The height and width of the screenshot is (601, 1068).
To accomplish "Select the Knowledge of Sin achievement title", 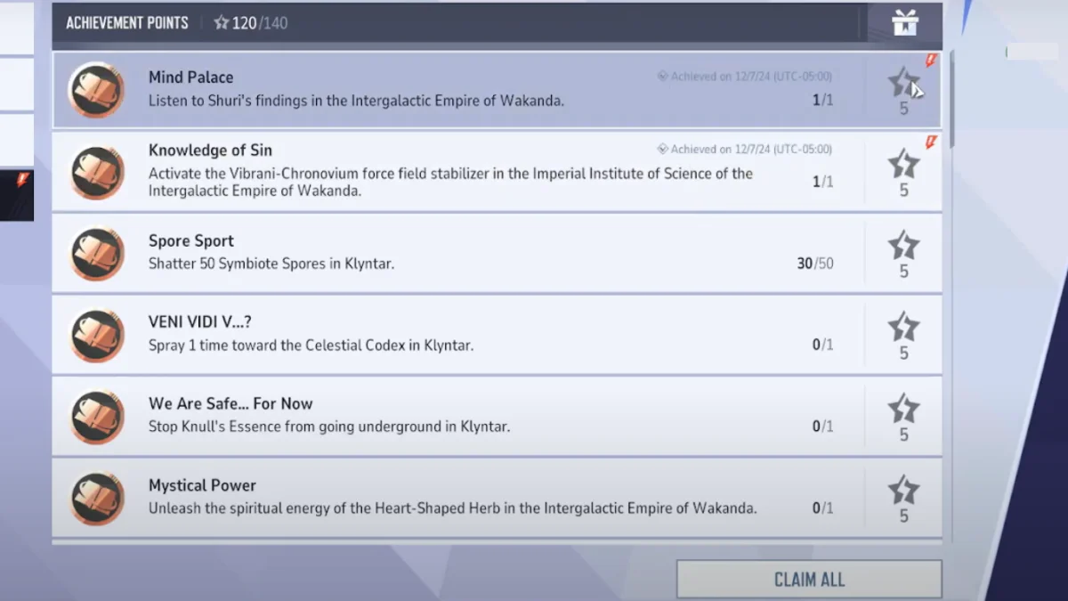I will click(x=210, y=150).
